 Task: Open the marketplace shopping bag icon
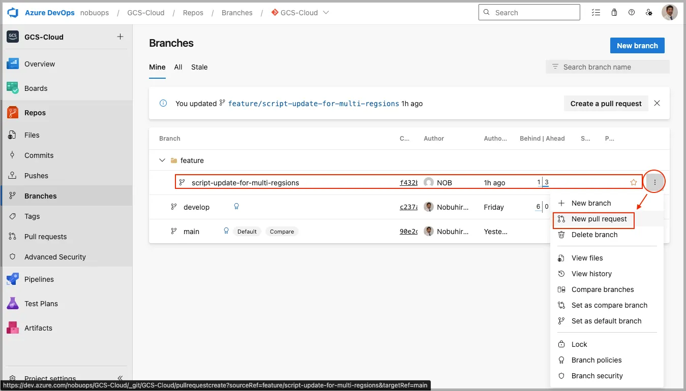pos(614,13)
